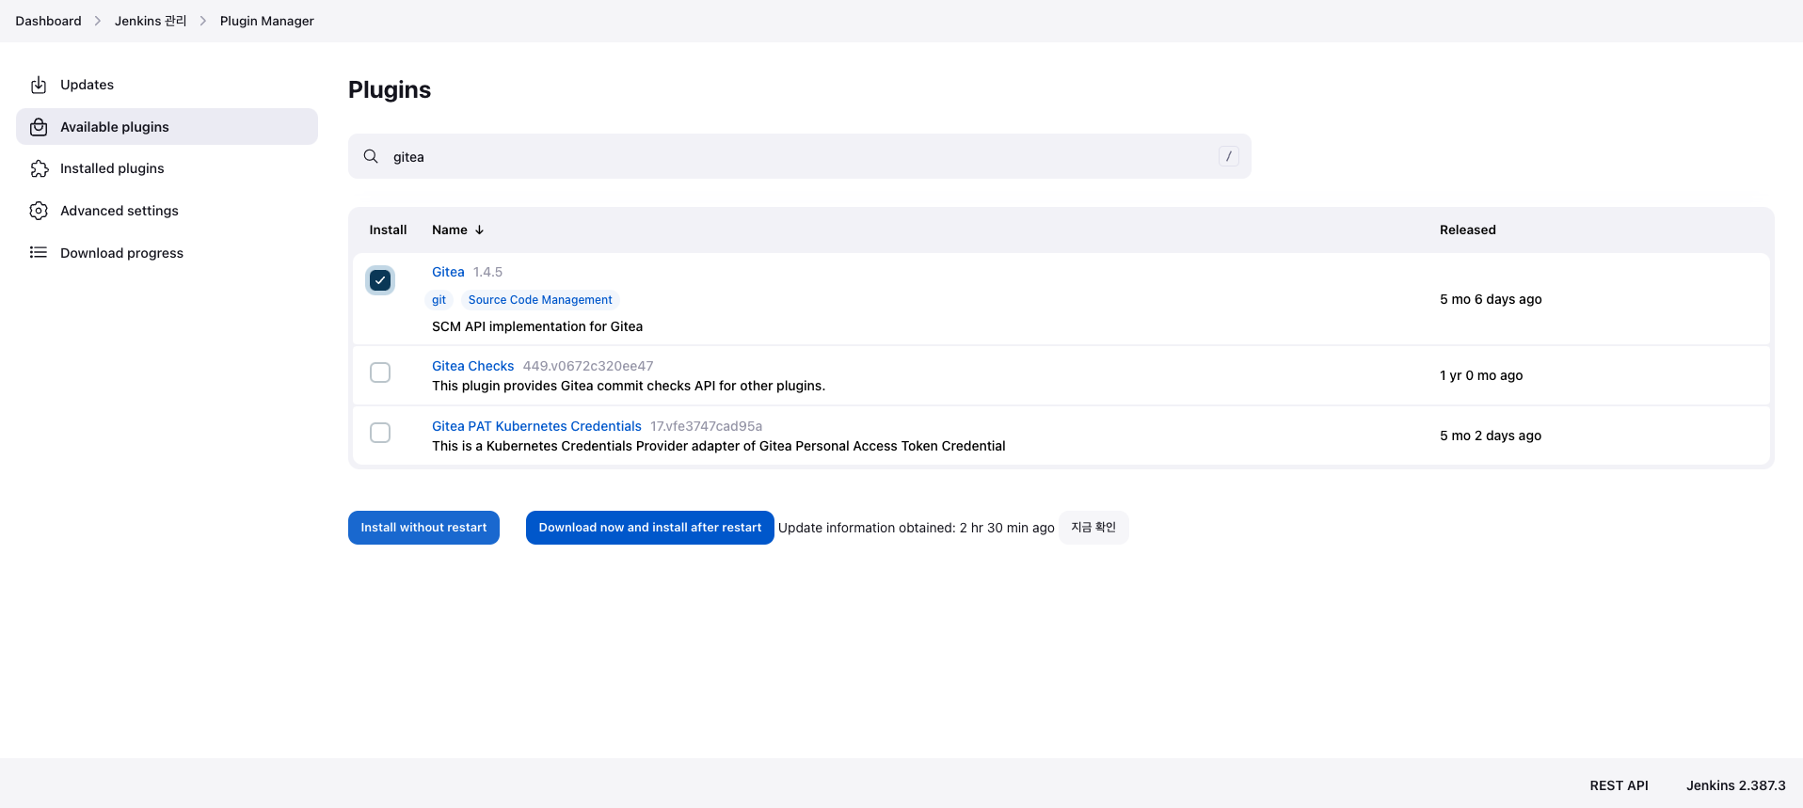The image size is (1803, 808).
Task: Click version text 17.vfe3747cad95a
Action: coord(707,426)
